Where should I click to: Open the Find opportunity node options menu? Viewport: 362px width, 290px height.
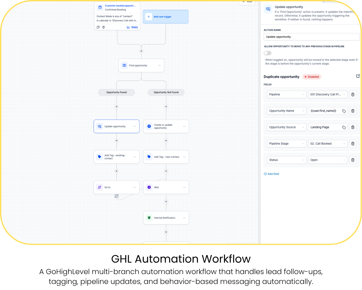point(159,66)
